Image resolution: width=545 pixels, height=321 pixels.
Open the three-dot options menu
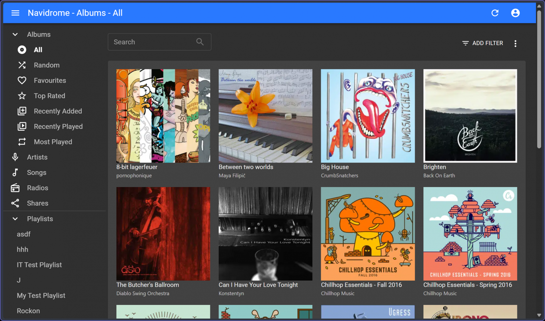[x=515, y=43]
